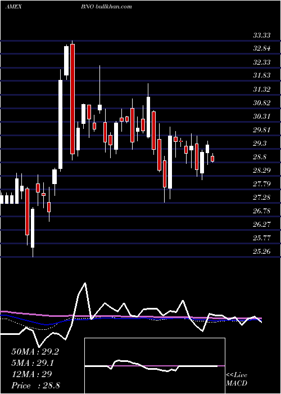Click the <<Live MACD label

237,379
